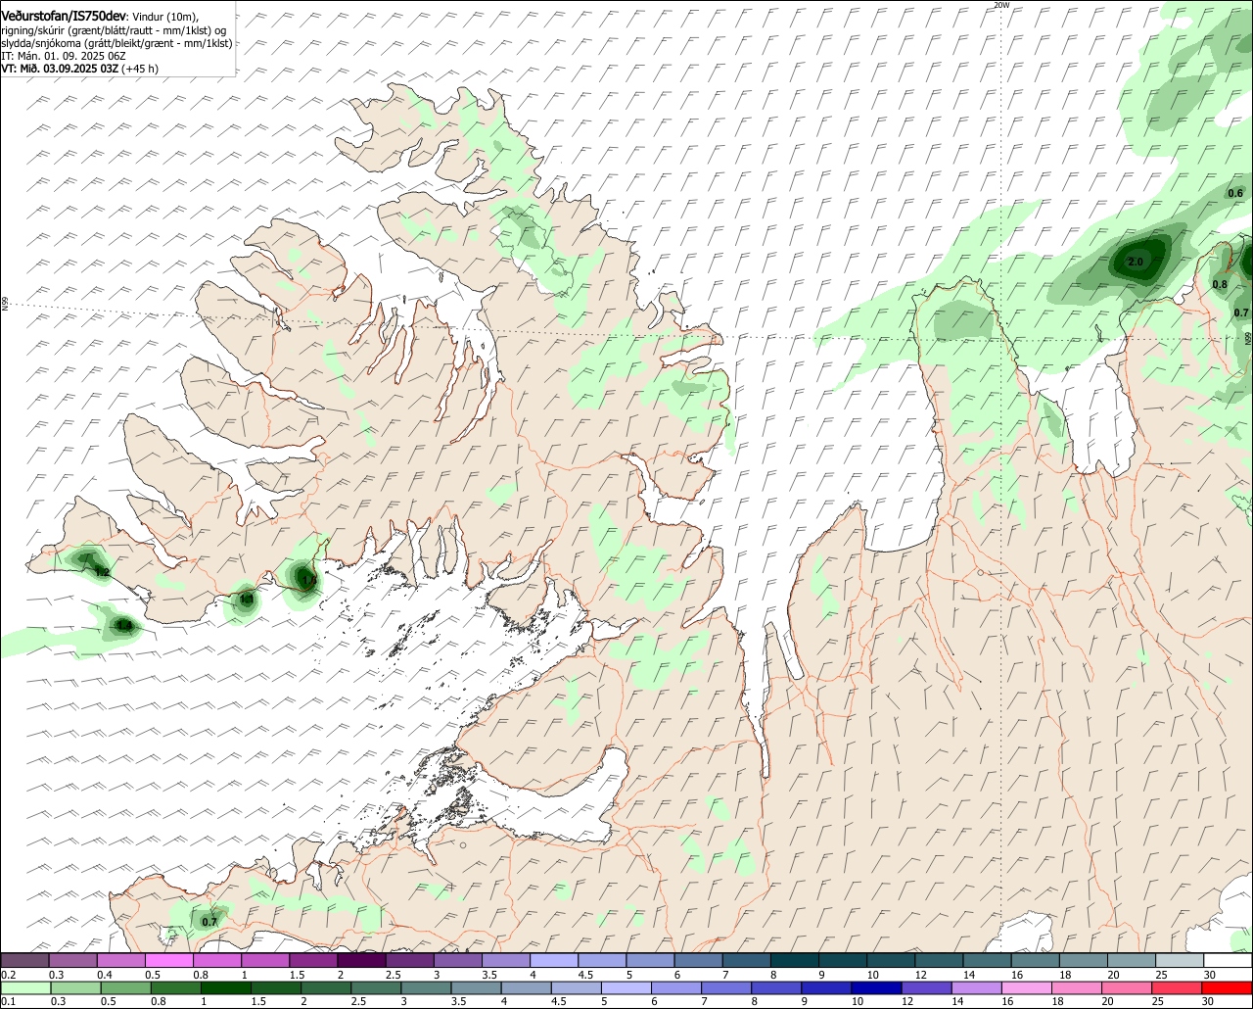Pick the bottom-row bright red swatch above 30
The image size is (1253, 1009).
[x=1228, y=987]
